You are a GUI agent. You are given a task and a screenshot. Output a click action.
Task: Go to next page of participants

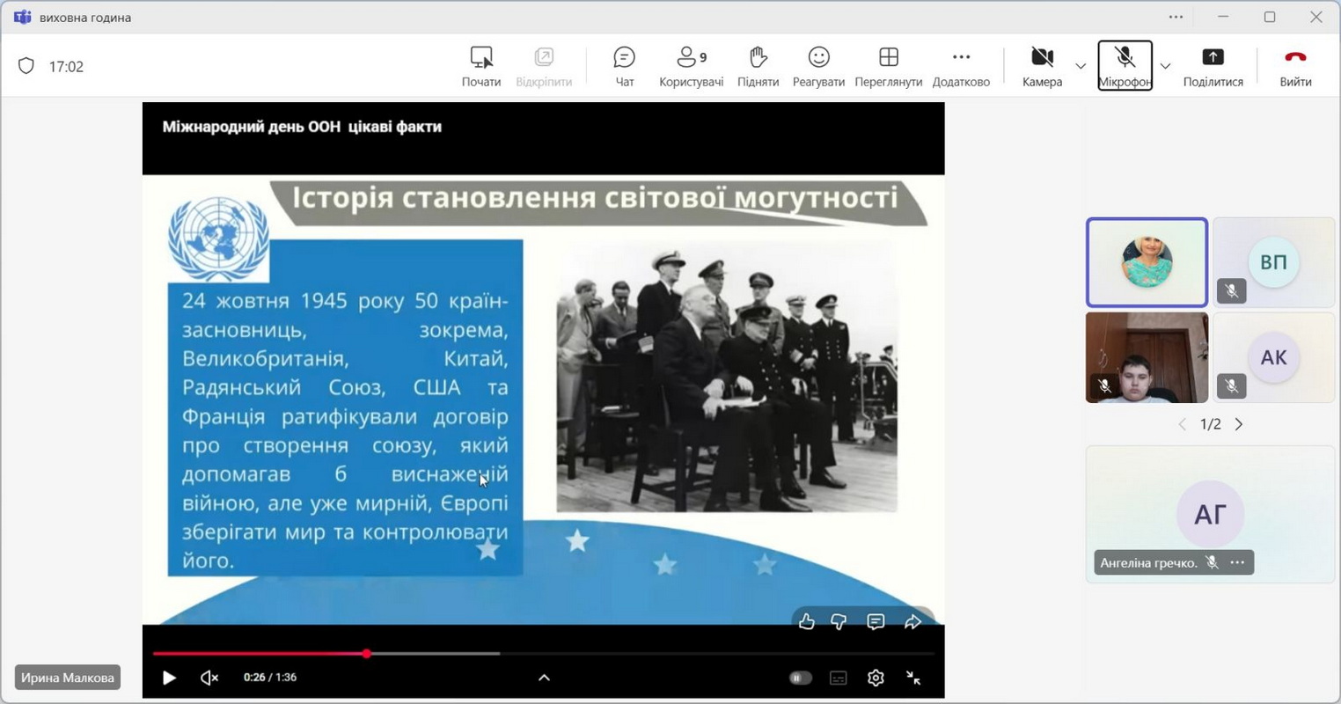[1239, 424]
